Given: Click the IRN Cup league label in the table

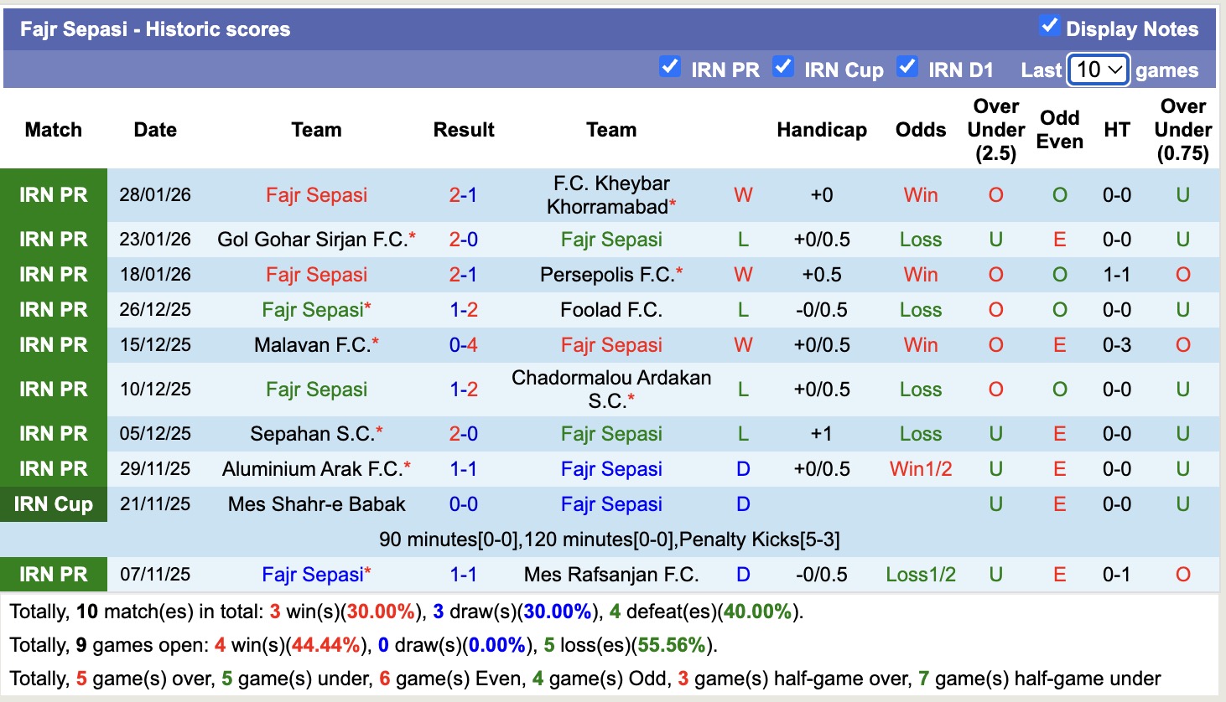Looking at the screenshot, I should tap(53, 504).
